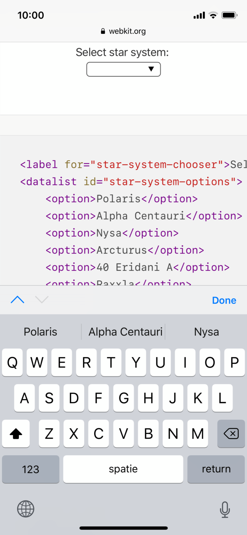The width and height of the screenshot is (247, 535).
Task: Tap the down chevron for next form field
Action: (x=41, y=300)
